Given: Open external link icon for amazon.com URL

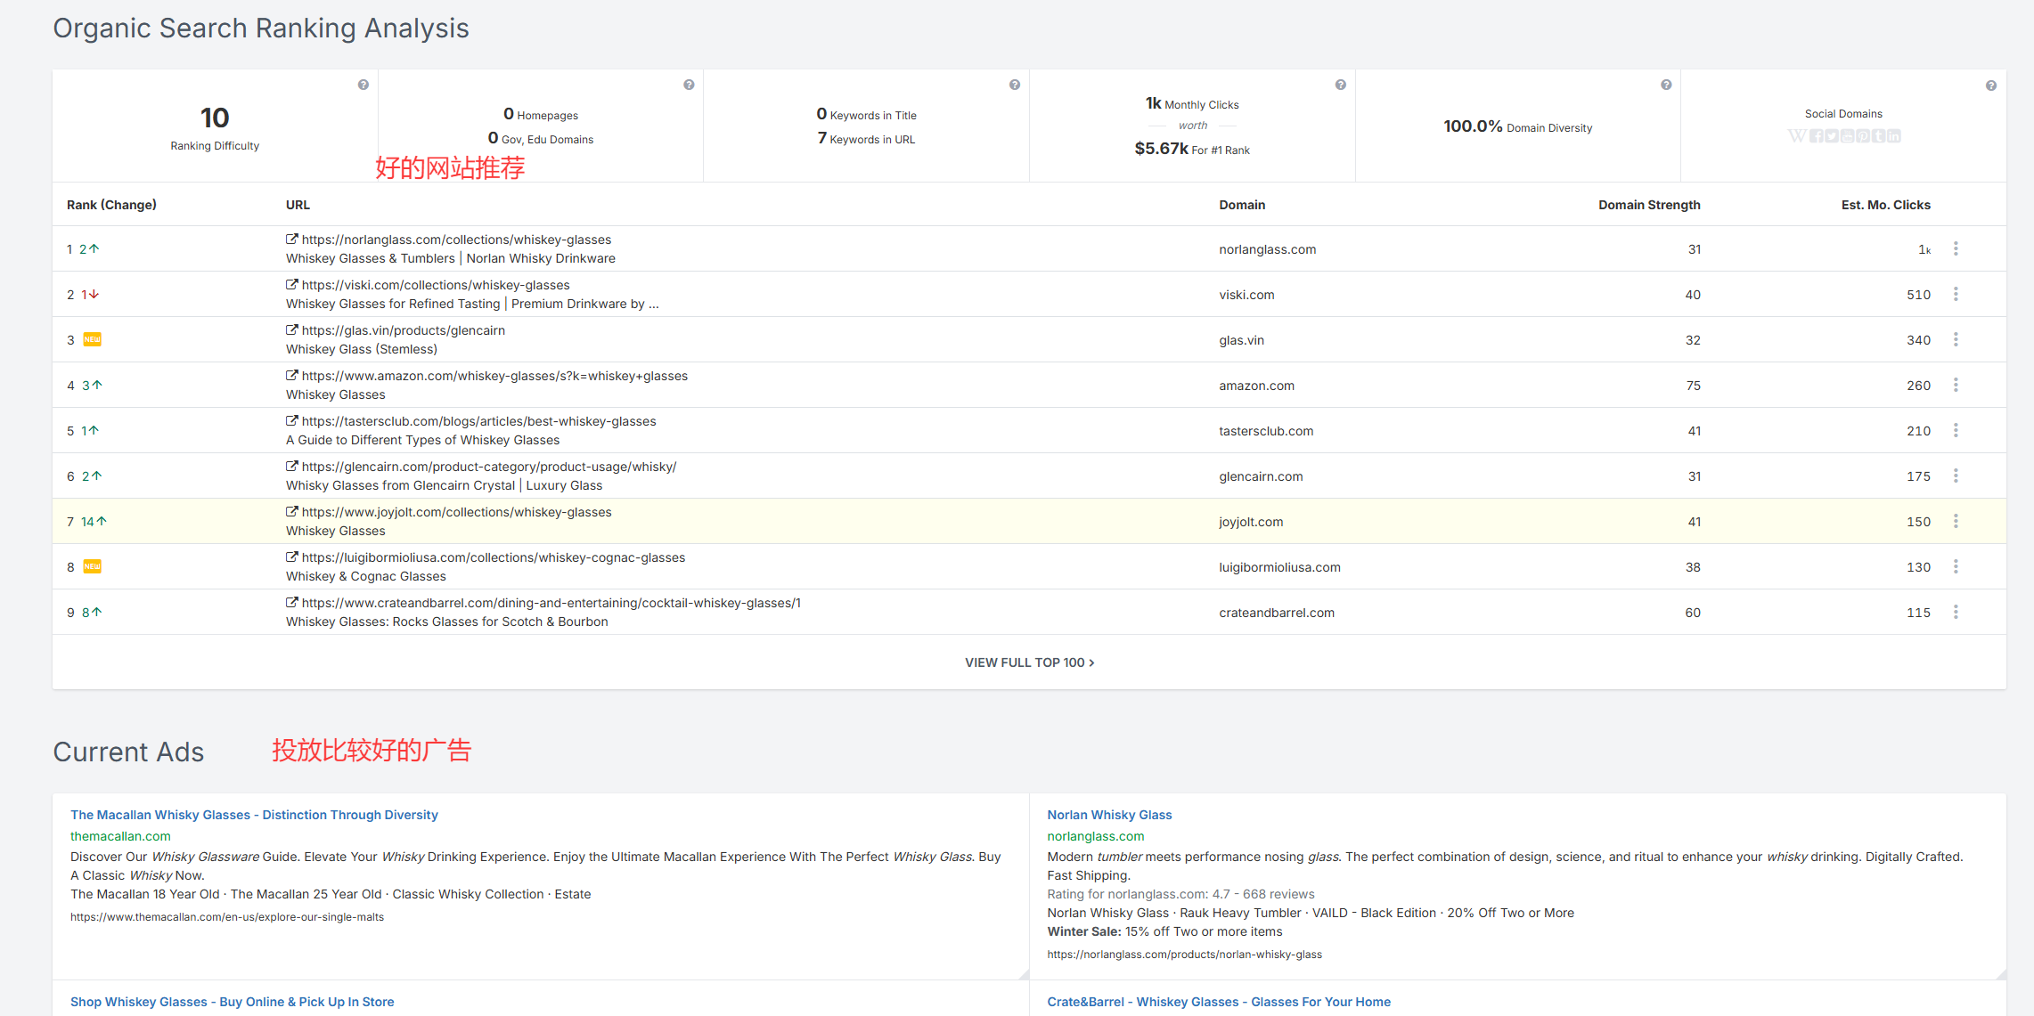Looking at the screenshot, I should (x=291, y=375).
